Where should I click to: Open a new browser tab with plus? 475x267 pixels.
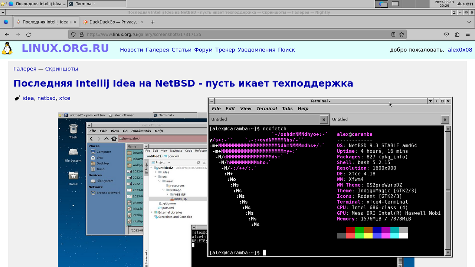coord(153,22)
